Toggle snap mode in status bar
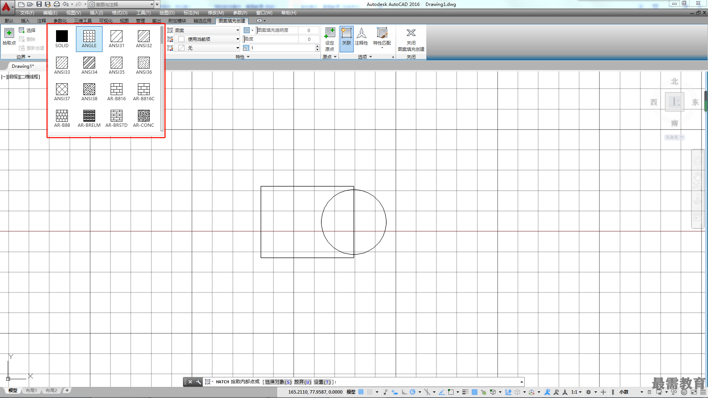This screenshot has height=398, width=708. (370, 392)
